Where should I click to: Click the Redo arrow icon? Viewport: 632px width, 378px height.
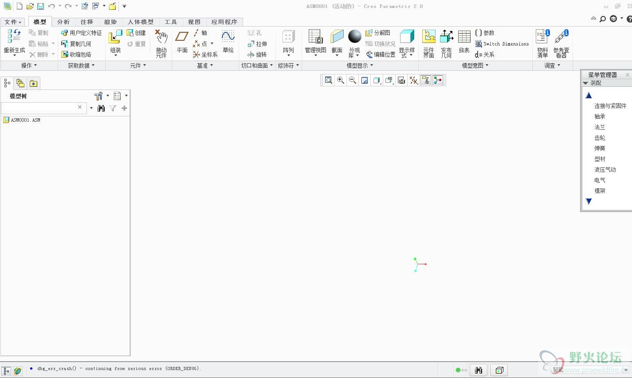pyautogui.click(x=68, y=6)
